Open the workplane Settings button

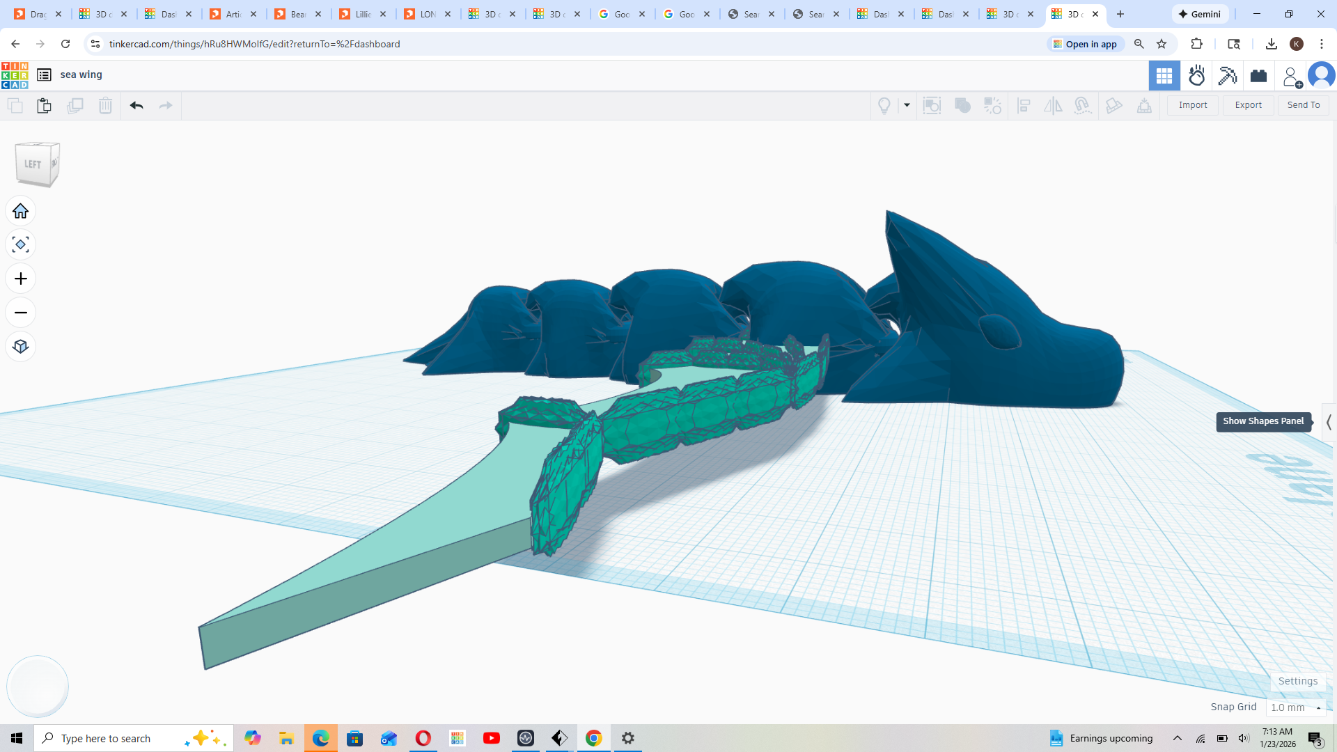click(x=1297, y=681)
